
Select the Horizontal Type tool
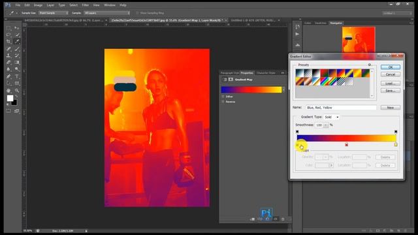click(17, 76)
